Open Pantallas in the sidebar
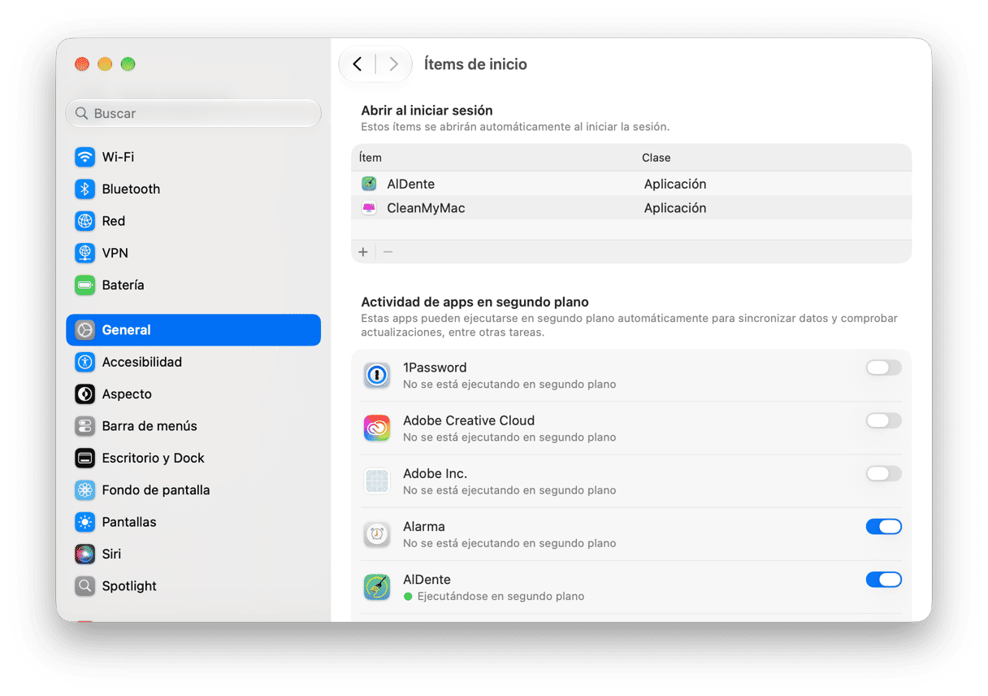The height and width of the screenshot is (696, 988). pos(193,522)
